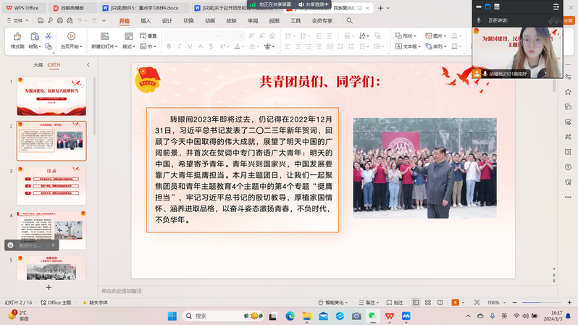Toggle Italic formatting
Image resolution: width=578 pixels, height=325 pixels.
(x=178, y=46)
